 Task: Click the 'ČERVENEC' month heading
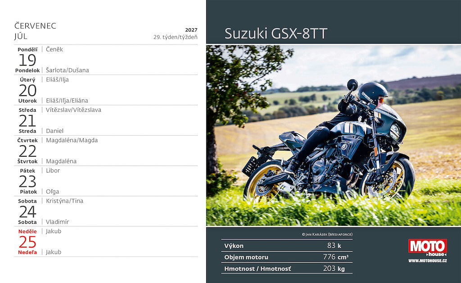(35, 26)
